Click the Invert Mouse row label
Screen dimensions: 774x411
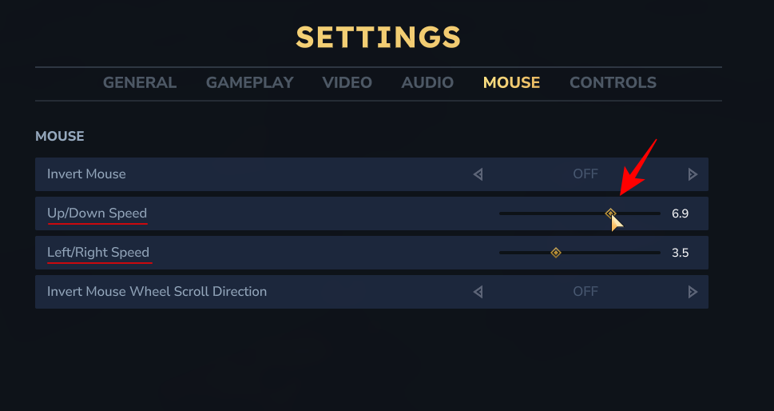86,174
